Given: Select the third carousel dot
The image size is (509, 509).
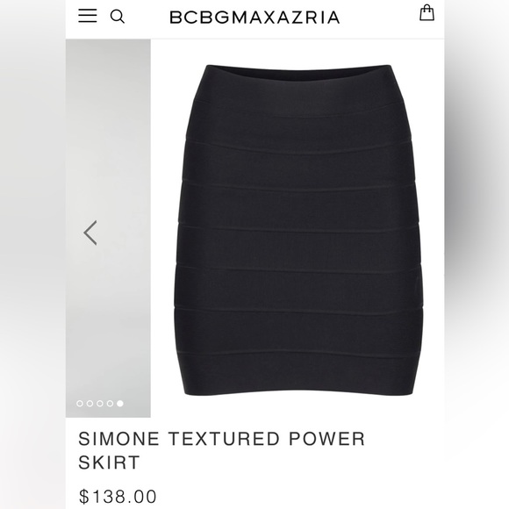Looking at the screenshot, I should pos(100,404).
